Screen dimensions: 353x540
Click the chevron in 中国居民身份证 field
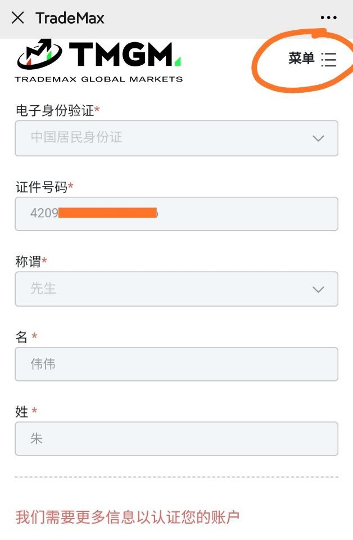point(318,138)
